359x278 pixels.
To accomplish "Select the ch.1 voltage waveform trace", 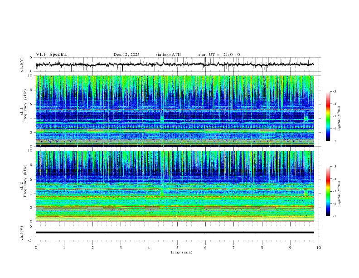I will coord(175,65).
